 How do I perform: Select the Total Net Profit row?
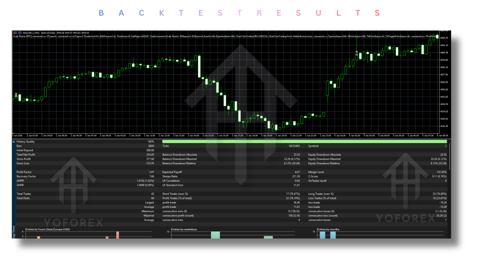click(25, 155)
